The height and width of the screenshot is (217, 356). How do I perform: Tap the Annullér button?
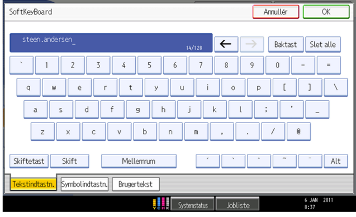pyautogui.click(x=276, y=12)
